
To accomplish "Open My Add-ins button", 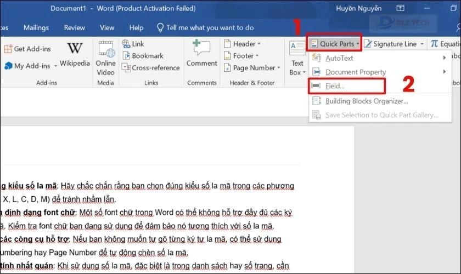I will 27,66.
